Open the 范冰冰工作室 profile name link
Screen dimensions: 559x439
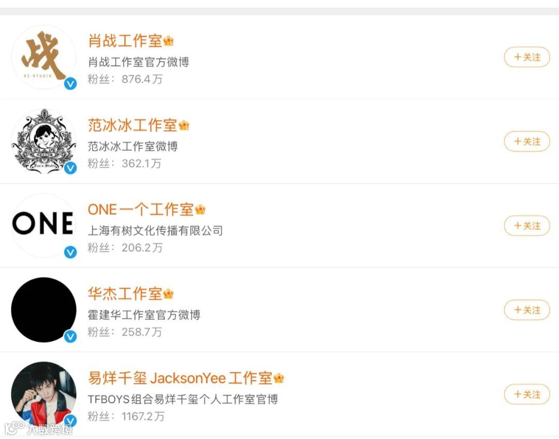(x=133, y=125)
